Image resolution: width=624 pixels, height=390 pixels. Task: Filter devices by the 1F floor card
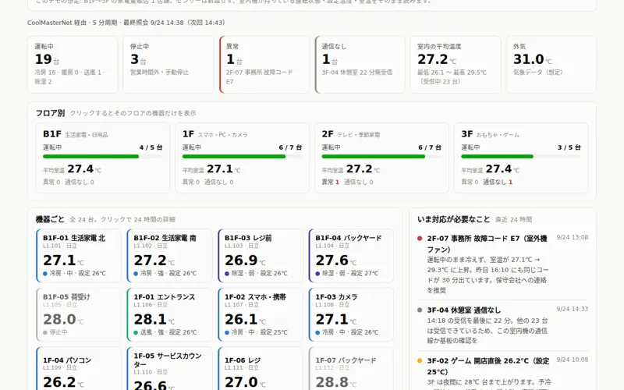(x=242, y=158)
